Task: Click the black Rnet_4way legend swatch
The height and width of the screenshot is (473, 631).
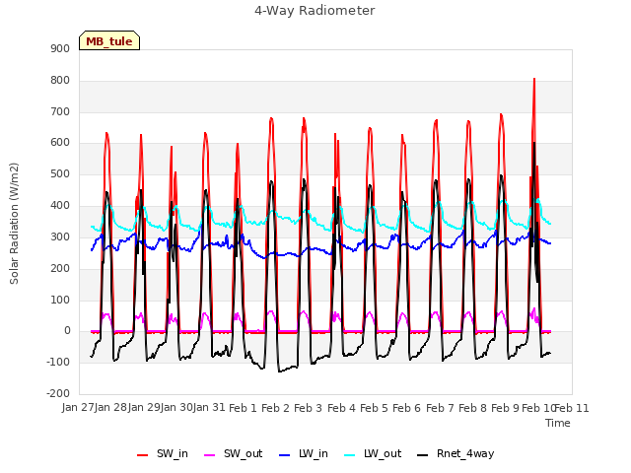Action: click(423, 455)
